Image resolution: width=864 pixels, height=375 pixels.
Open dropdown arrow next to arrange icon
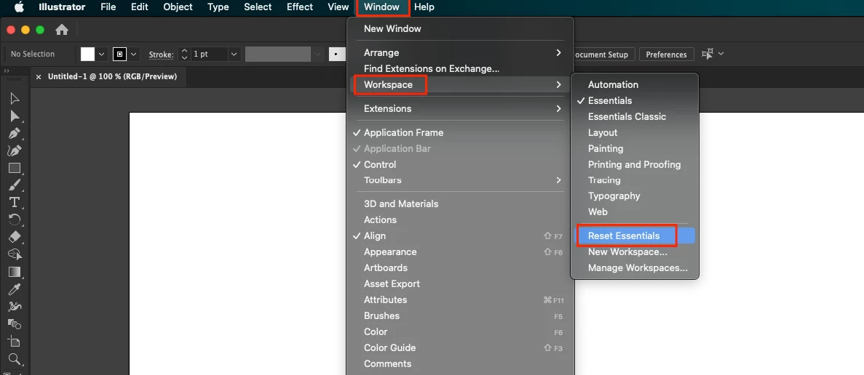point(721,54)
